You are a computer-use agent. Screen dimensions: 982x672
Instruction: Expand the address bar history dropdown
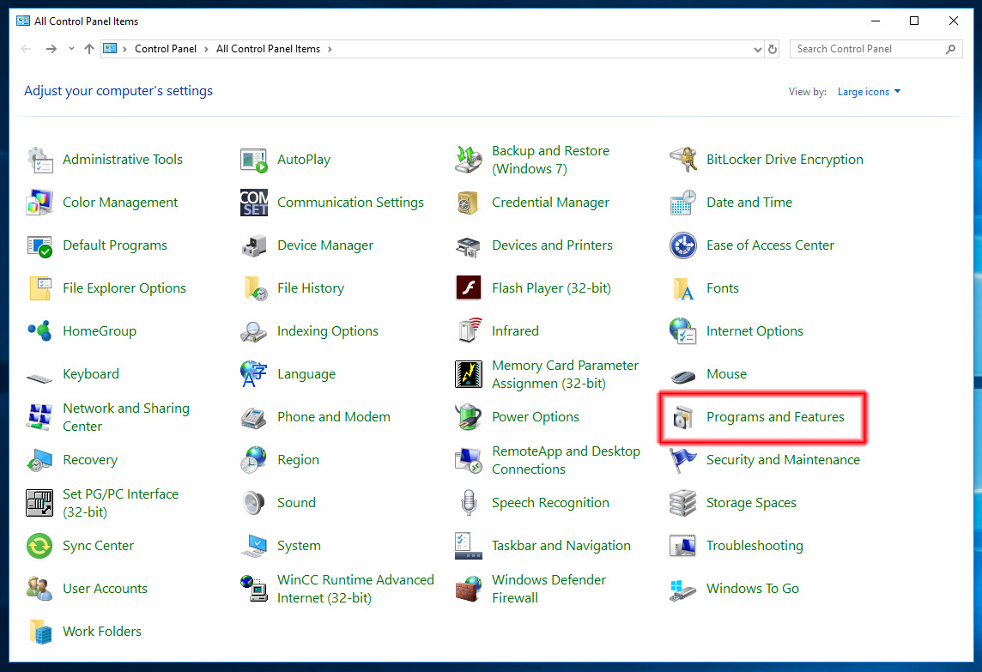[x=757, y=49]
